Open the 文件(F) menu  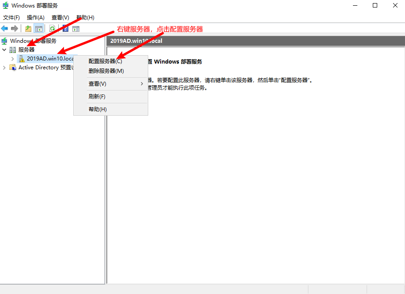click(x=11, y=18)
